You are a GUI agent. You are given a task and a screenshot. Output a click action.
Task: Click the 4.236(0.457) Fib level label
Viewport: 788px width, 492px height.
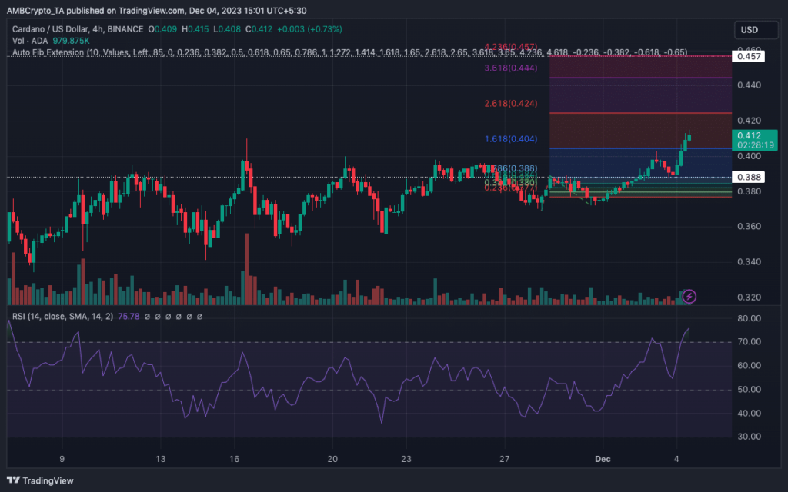tap(510, 47)
